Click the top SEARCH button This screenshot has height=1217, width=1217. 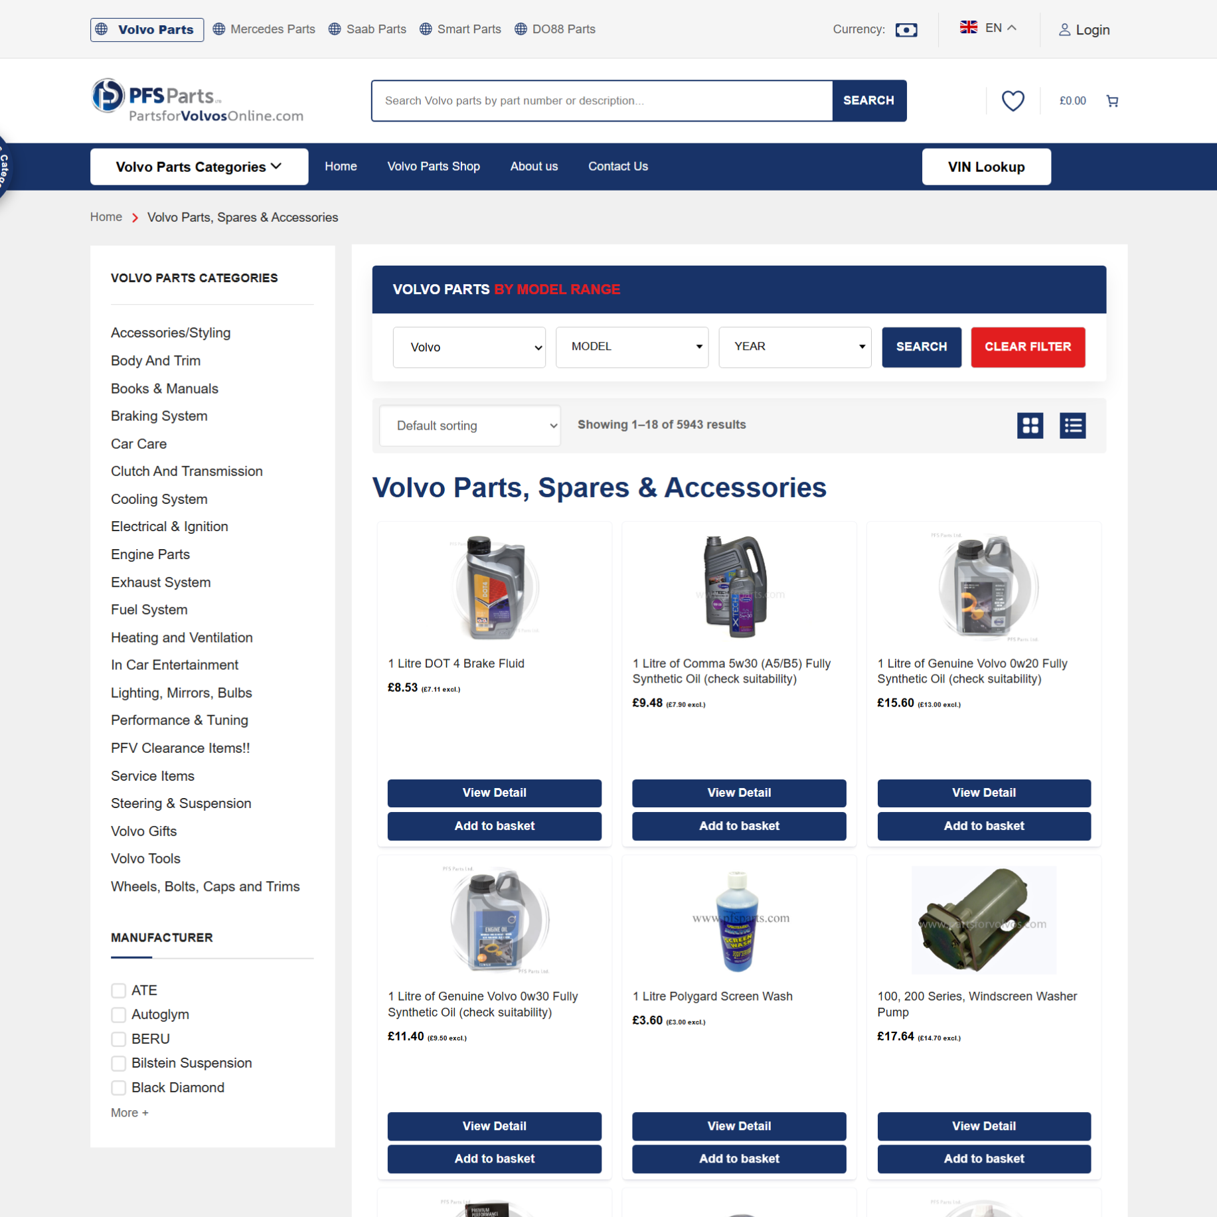(x=868, y=101)
